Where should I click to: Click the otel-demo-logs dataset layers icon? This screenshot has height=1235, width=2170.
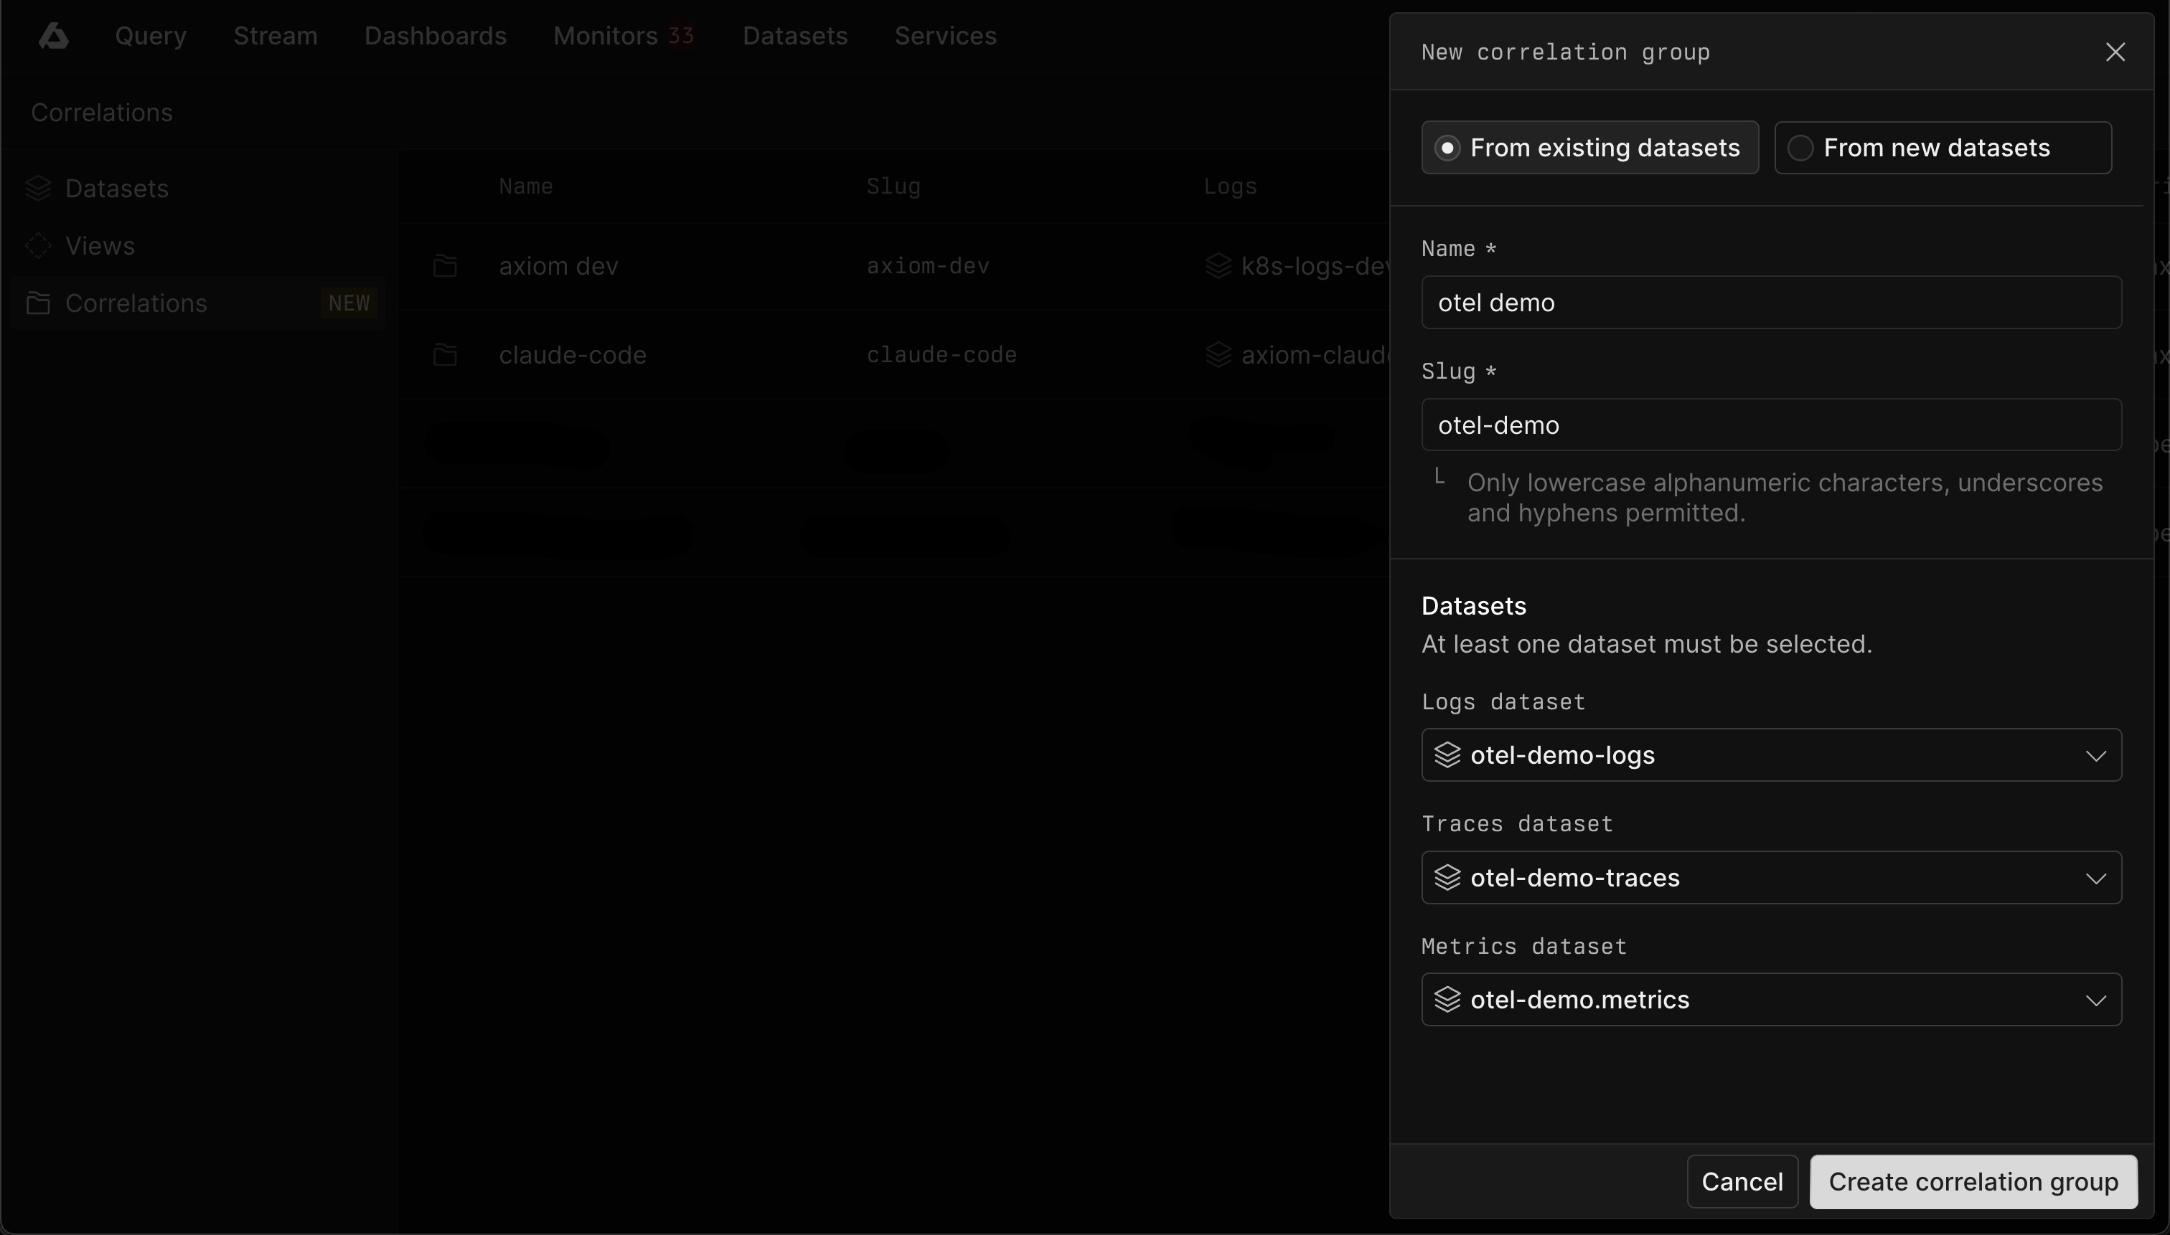click(1447, 755)
